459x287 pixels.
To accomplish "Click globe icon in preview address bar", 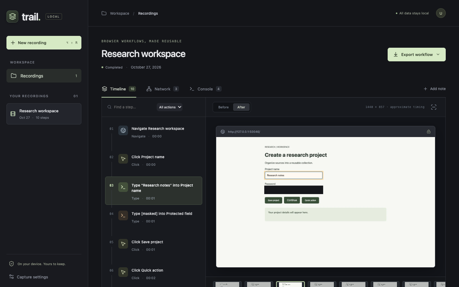I will 223,132.
